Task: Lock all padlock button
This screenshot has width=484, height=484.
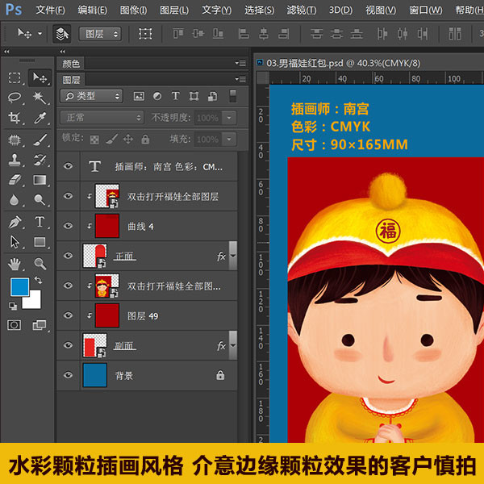Action: (x=145, y=140)
